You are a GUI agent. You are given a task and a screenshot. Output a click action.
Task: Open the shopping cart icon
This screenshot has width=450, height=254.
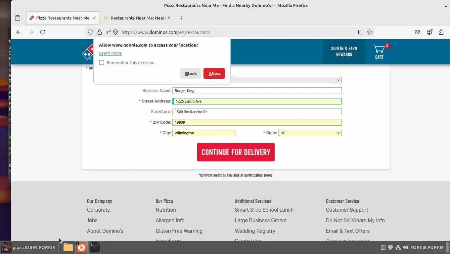379,52
